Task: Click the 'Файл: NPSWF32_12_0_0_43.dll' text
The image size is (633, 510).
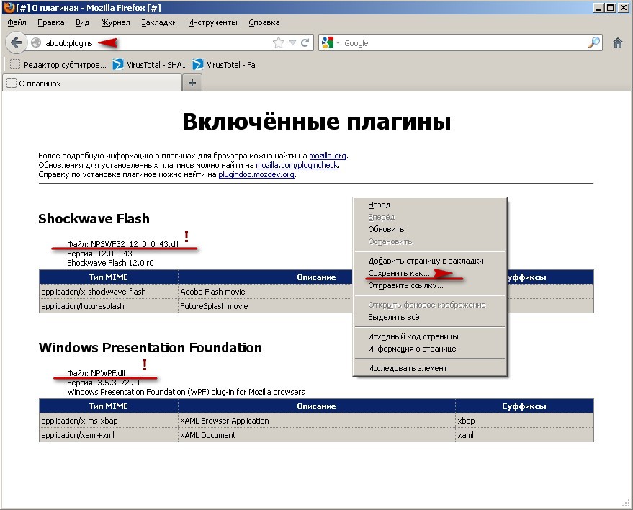Action: (122, 244)
